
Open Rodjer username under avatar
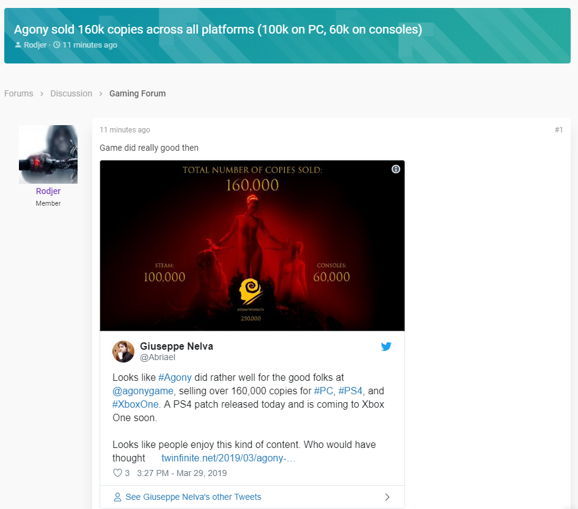tap(48, 191)
